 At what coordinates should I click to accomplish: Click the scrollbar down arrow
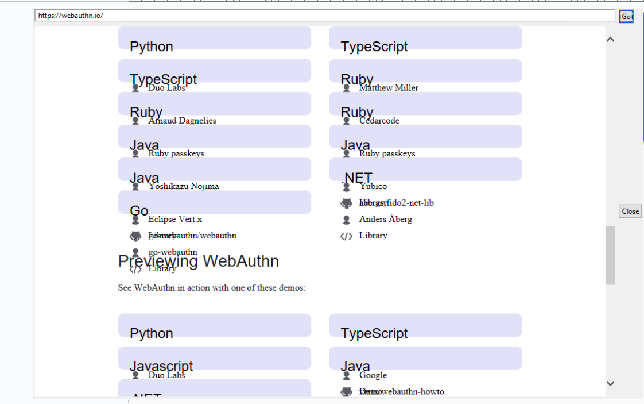[611, 383]
